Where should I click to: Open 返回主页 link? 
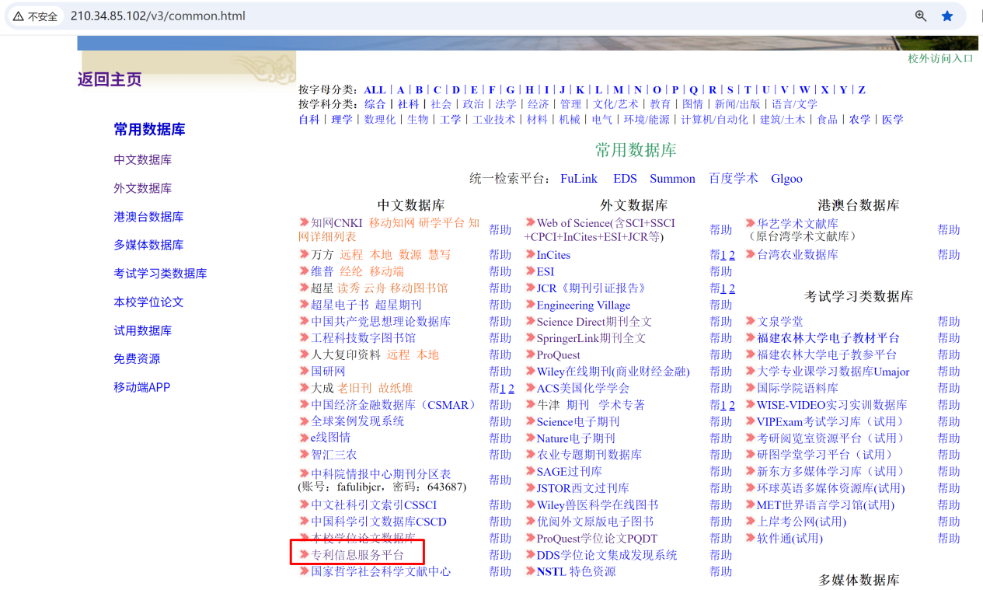tap(110, 79)
